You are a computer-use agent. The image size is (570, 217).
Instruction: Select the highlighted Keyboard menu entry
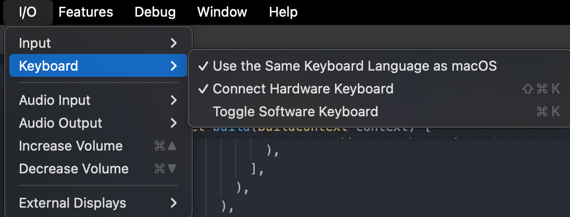pos(48,66)
